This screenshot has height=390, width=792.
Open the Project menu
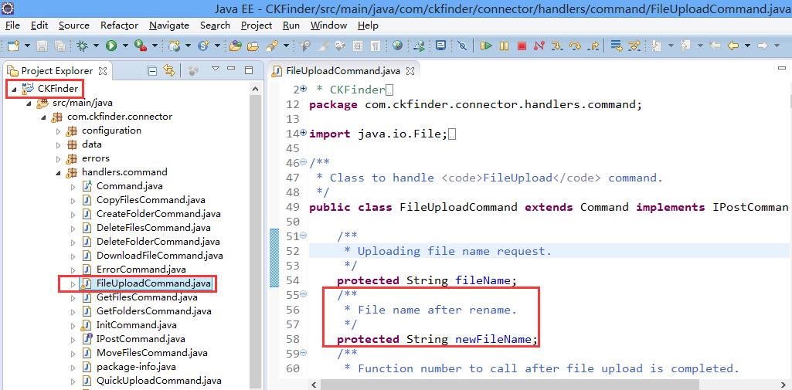click(257, 25)
